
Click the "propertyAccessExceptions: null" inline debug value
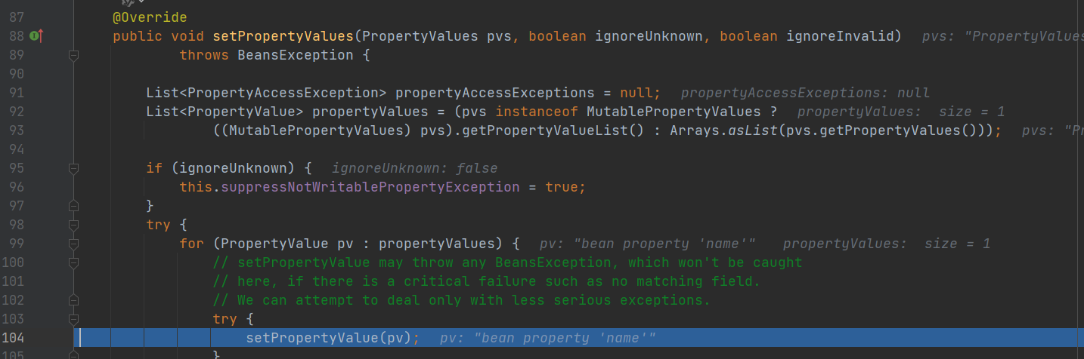pyautogui.click(x=805, y=93)
